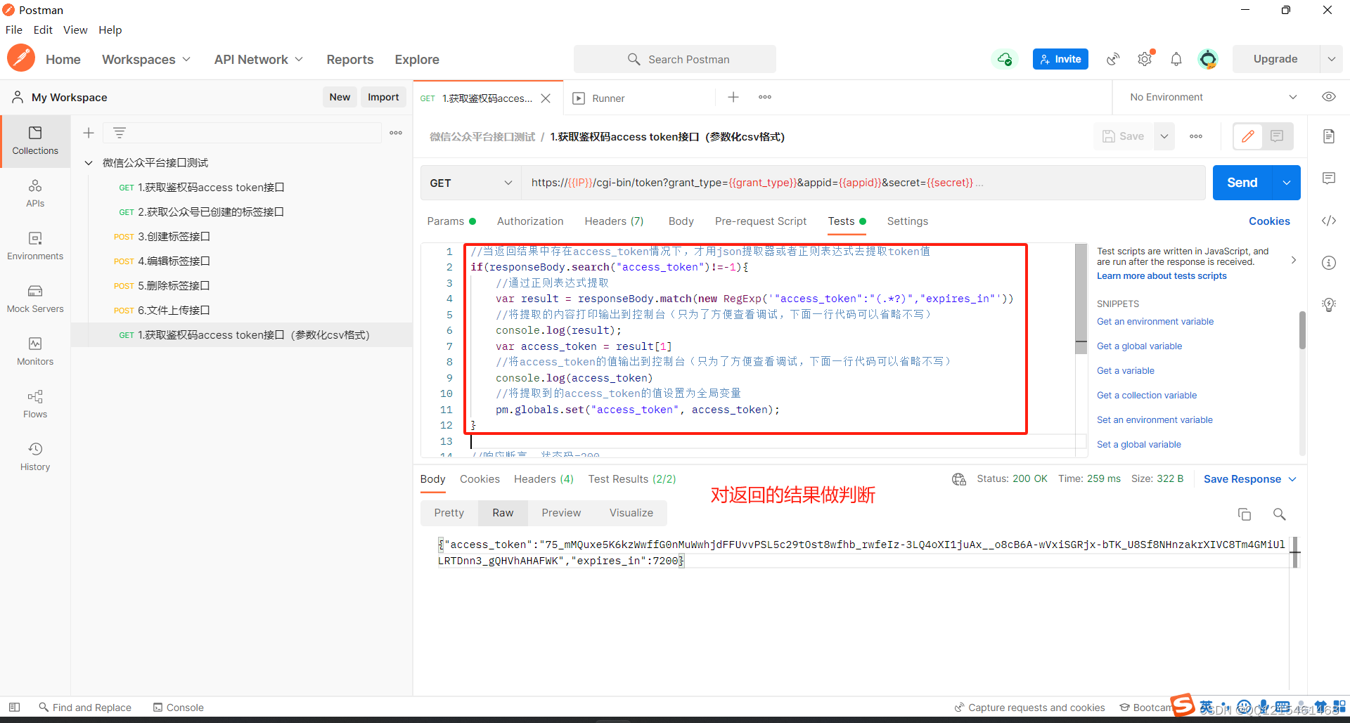Close the request tab 1.获取鉴权码acces...
Viewport: 1350px width, 723px height.
(x=546, y=98)
